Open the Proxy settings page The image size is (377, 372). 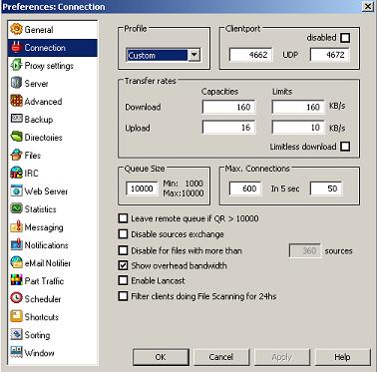[x=52, y=66]
